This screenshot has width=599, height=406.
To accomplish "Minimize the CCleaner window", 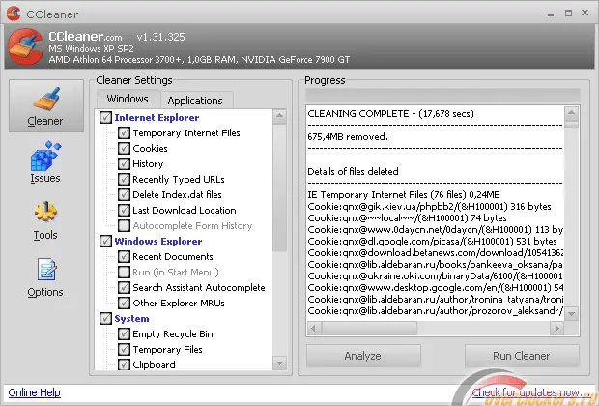I will click(551, 14).
